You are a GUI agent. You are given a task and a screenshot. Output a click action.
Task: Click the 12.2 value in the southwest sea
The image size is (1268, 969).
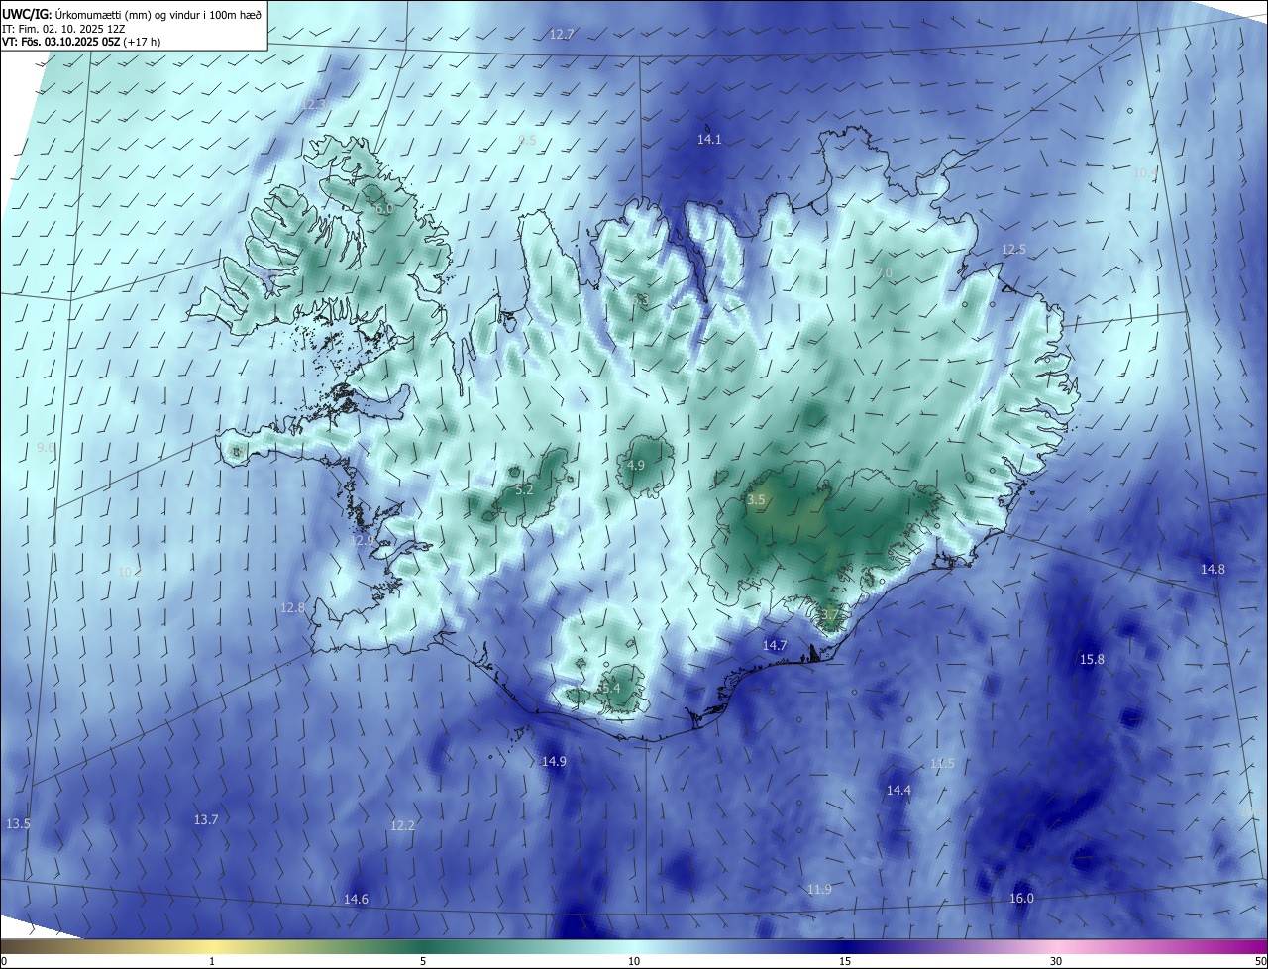(x=402, y=826)
